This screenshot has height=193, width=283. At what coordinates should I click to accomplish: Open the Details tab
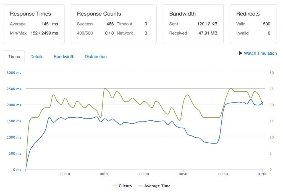37,57
